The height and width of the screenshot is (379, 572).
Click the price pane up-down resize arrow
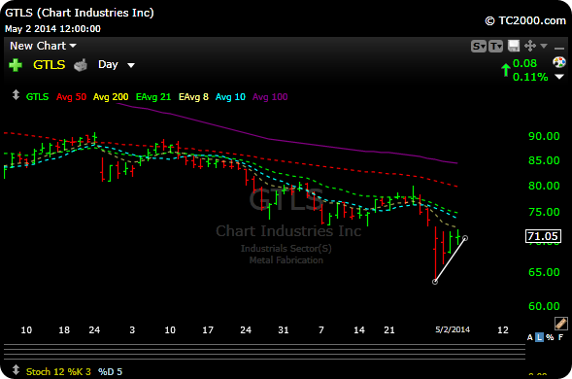click(16, 95)
